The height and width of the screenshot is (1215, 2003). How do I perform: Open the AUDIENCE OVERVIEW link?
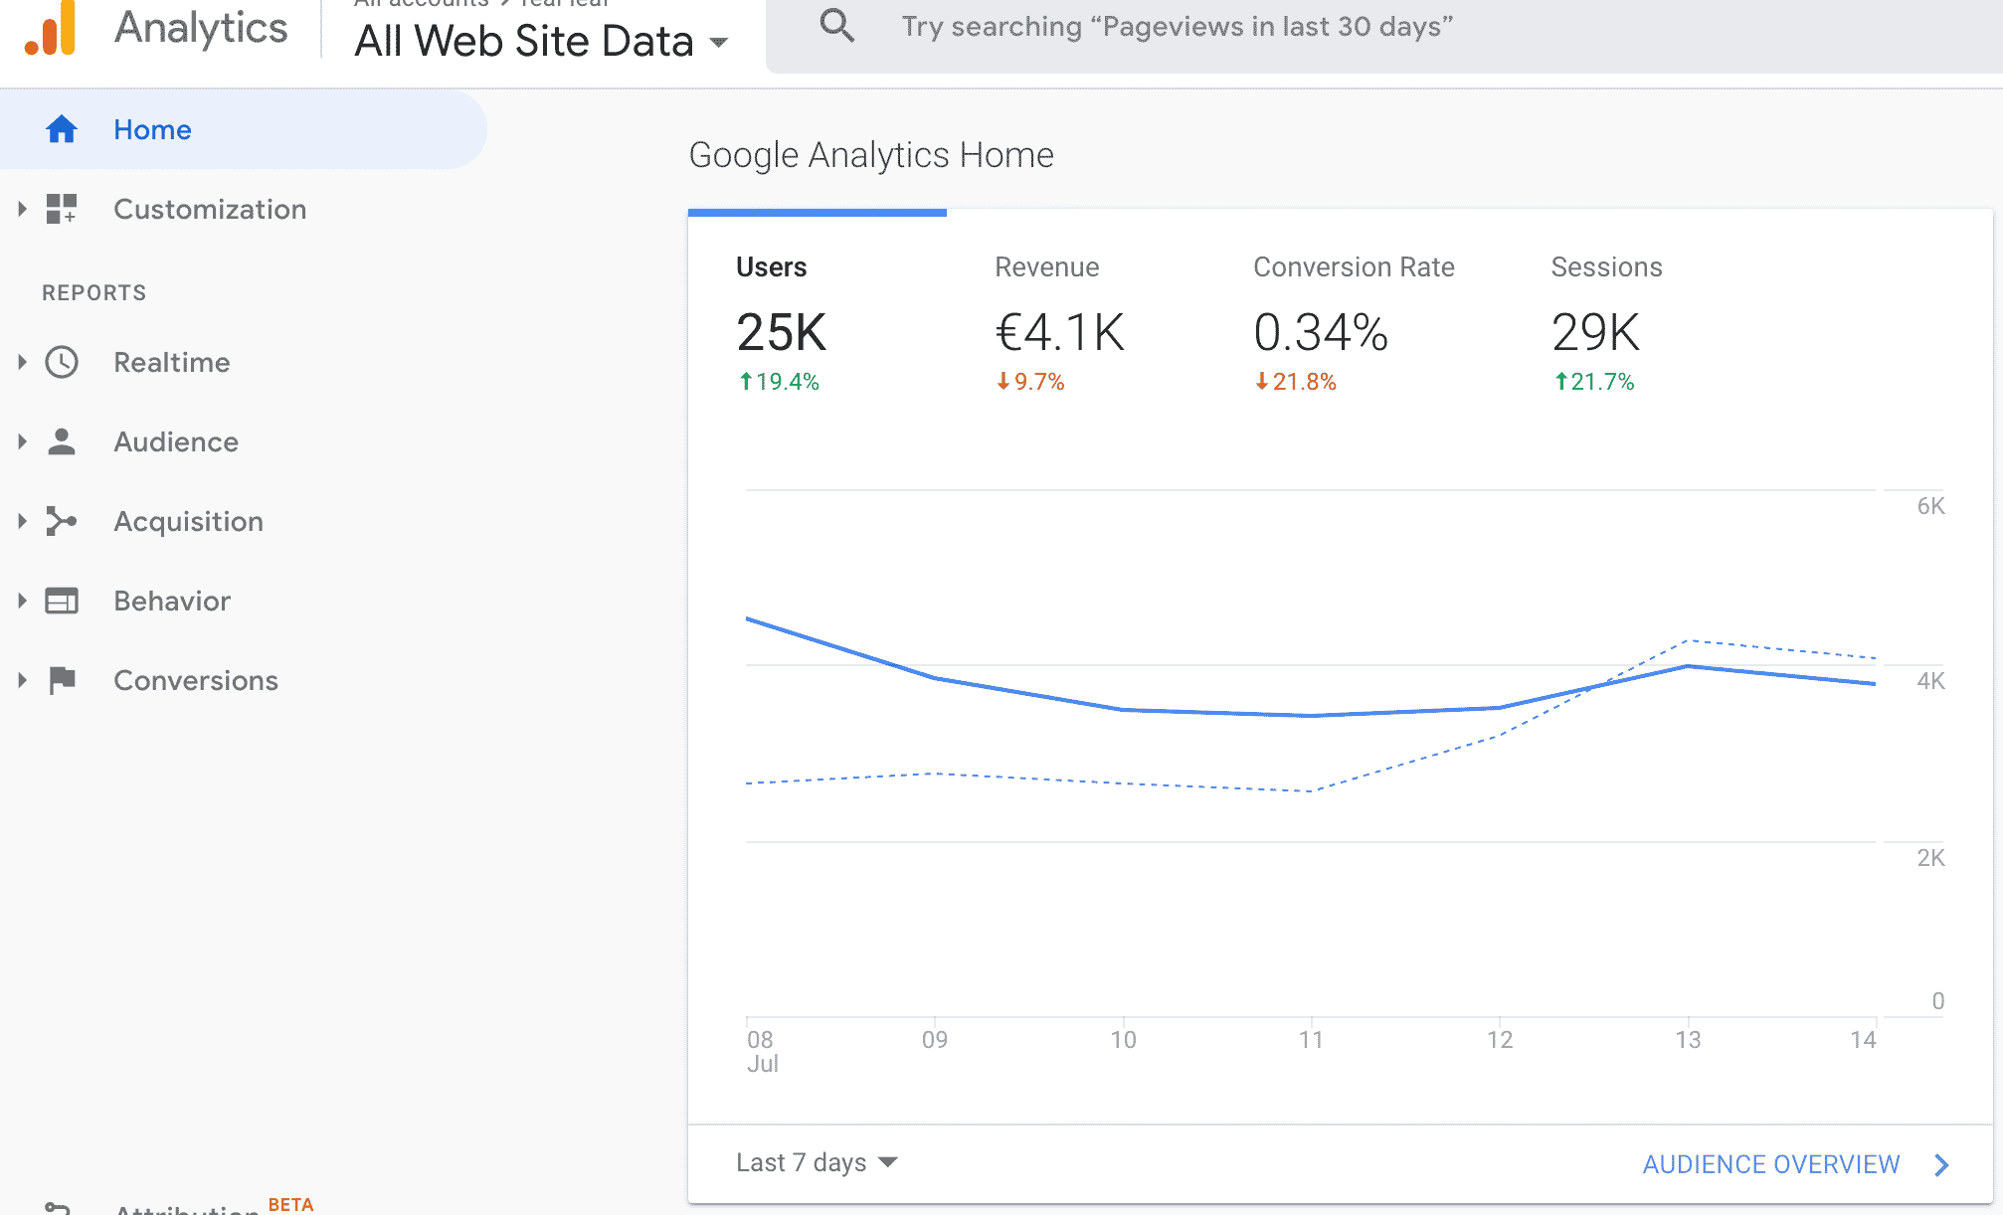pos(1771,1164)
